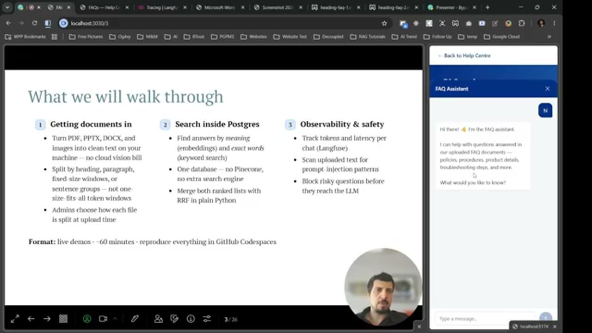The width and height of the screenshot is (592, 333).
Task: Open the text edit notes icon
Action: [x=174, y=319]
